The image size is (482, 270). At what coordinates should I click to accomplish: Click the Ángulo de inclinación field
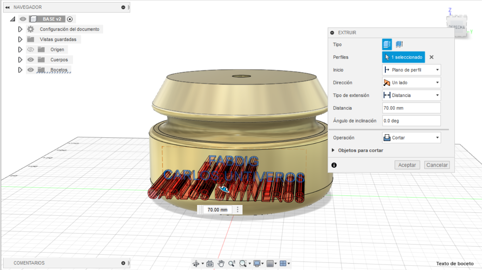(411, 121)
